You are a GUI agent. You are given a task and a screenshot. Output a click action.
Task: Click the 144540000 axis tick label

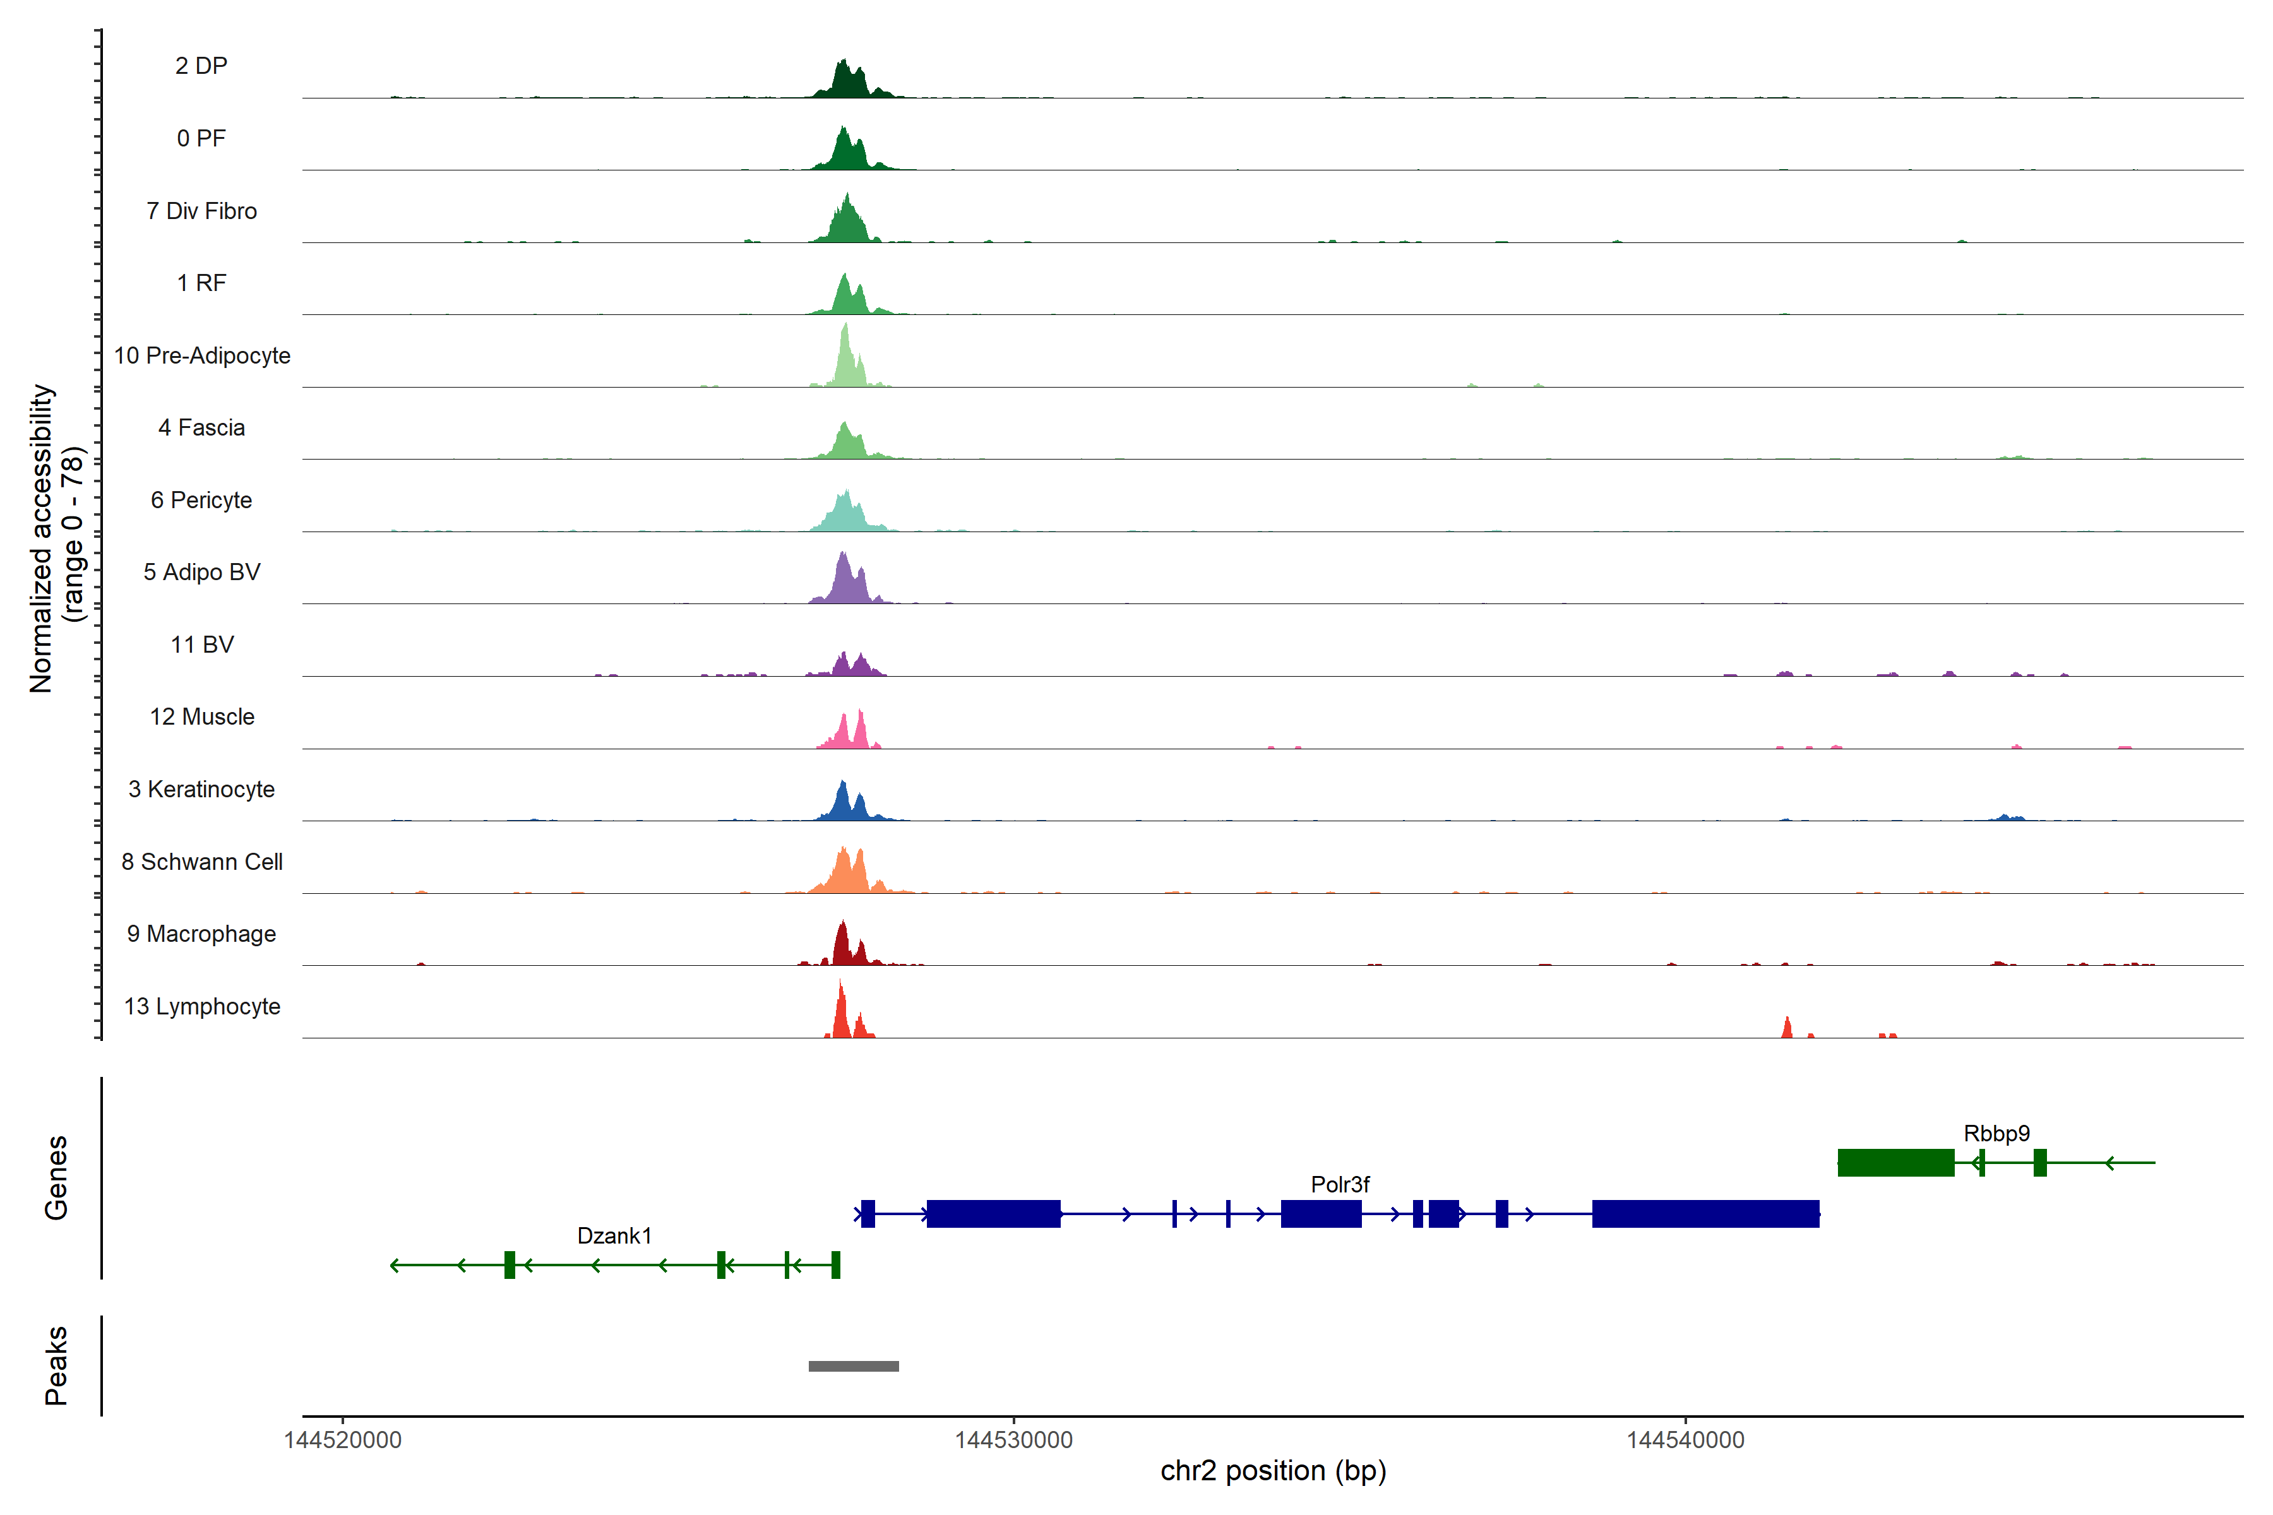coord(1685,1440)
